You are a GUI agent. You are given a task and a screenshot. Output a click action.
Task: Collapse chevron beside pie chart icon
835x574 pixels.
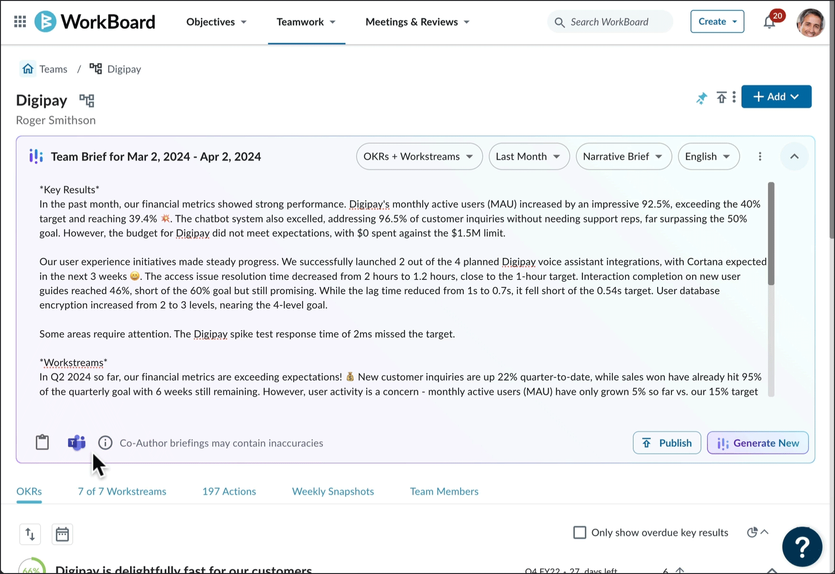[x=765, y=532]
